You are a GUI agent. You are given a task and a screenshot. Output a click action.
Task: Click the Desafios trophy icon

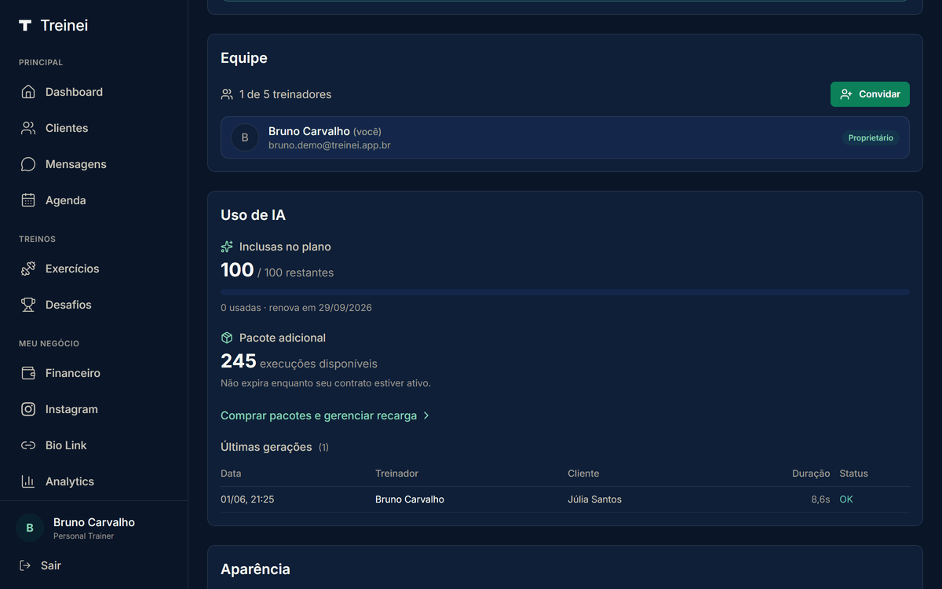28,305
